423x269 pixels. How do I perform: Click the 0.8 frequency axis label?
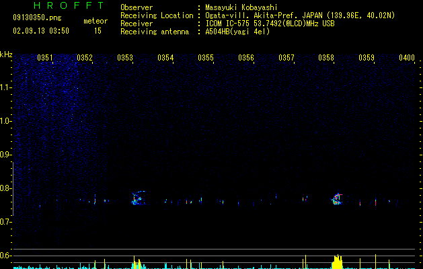point(6,188)
